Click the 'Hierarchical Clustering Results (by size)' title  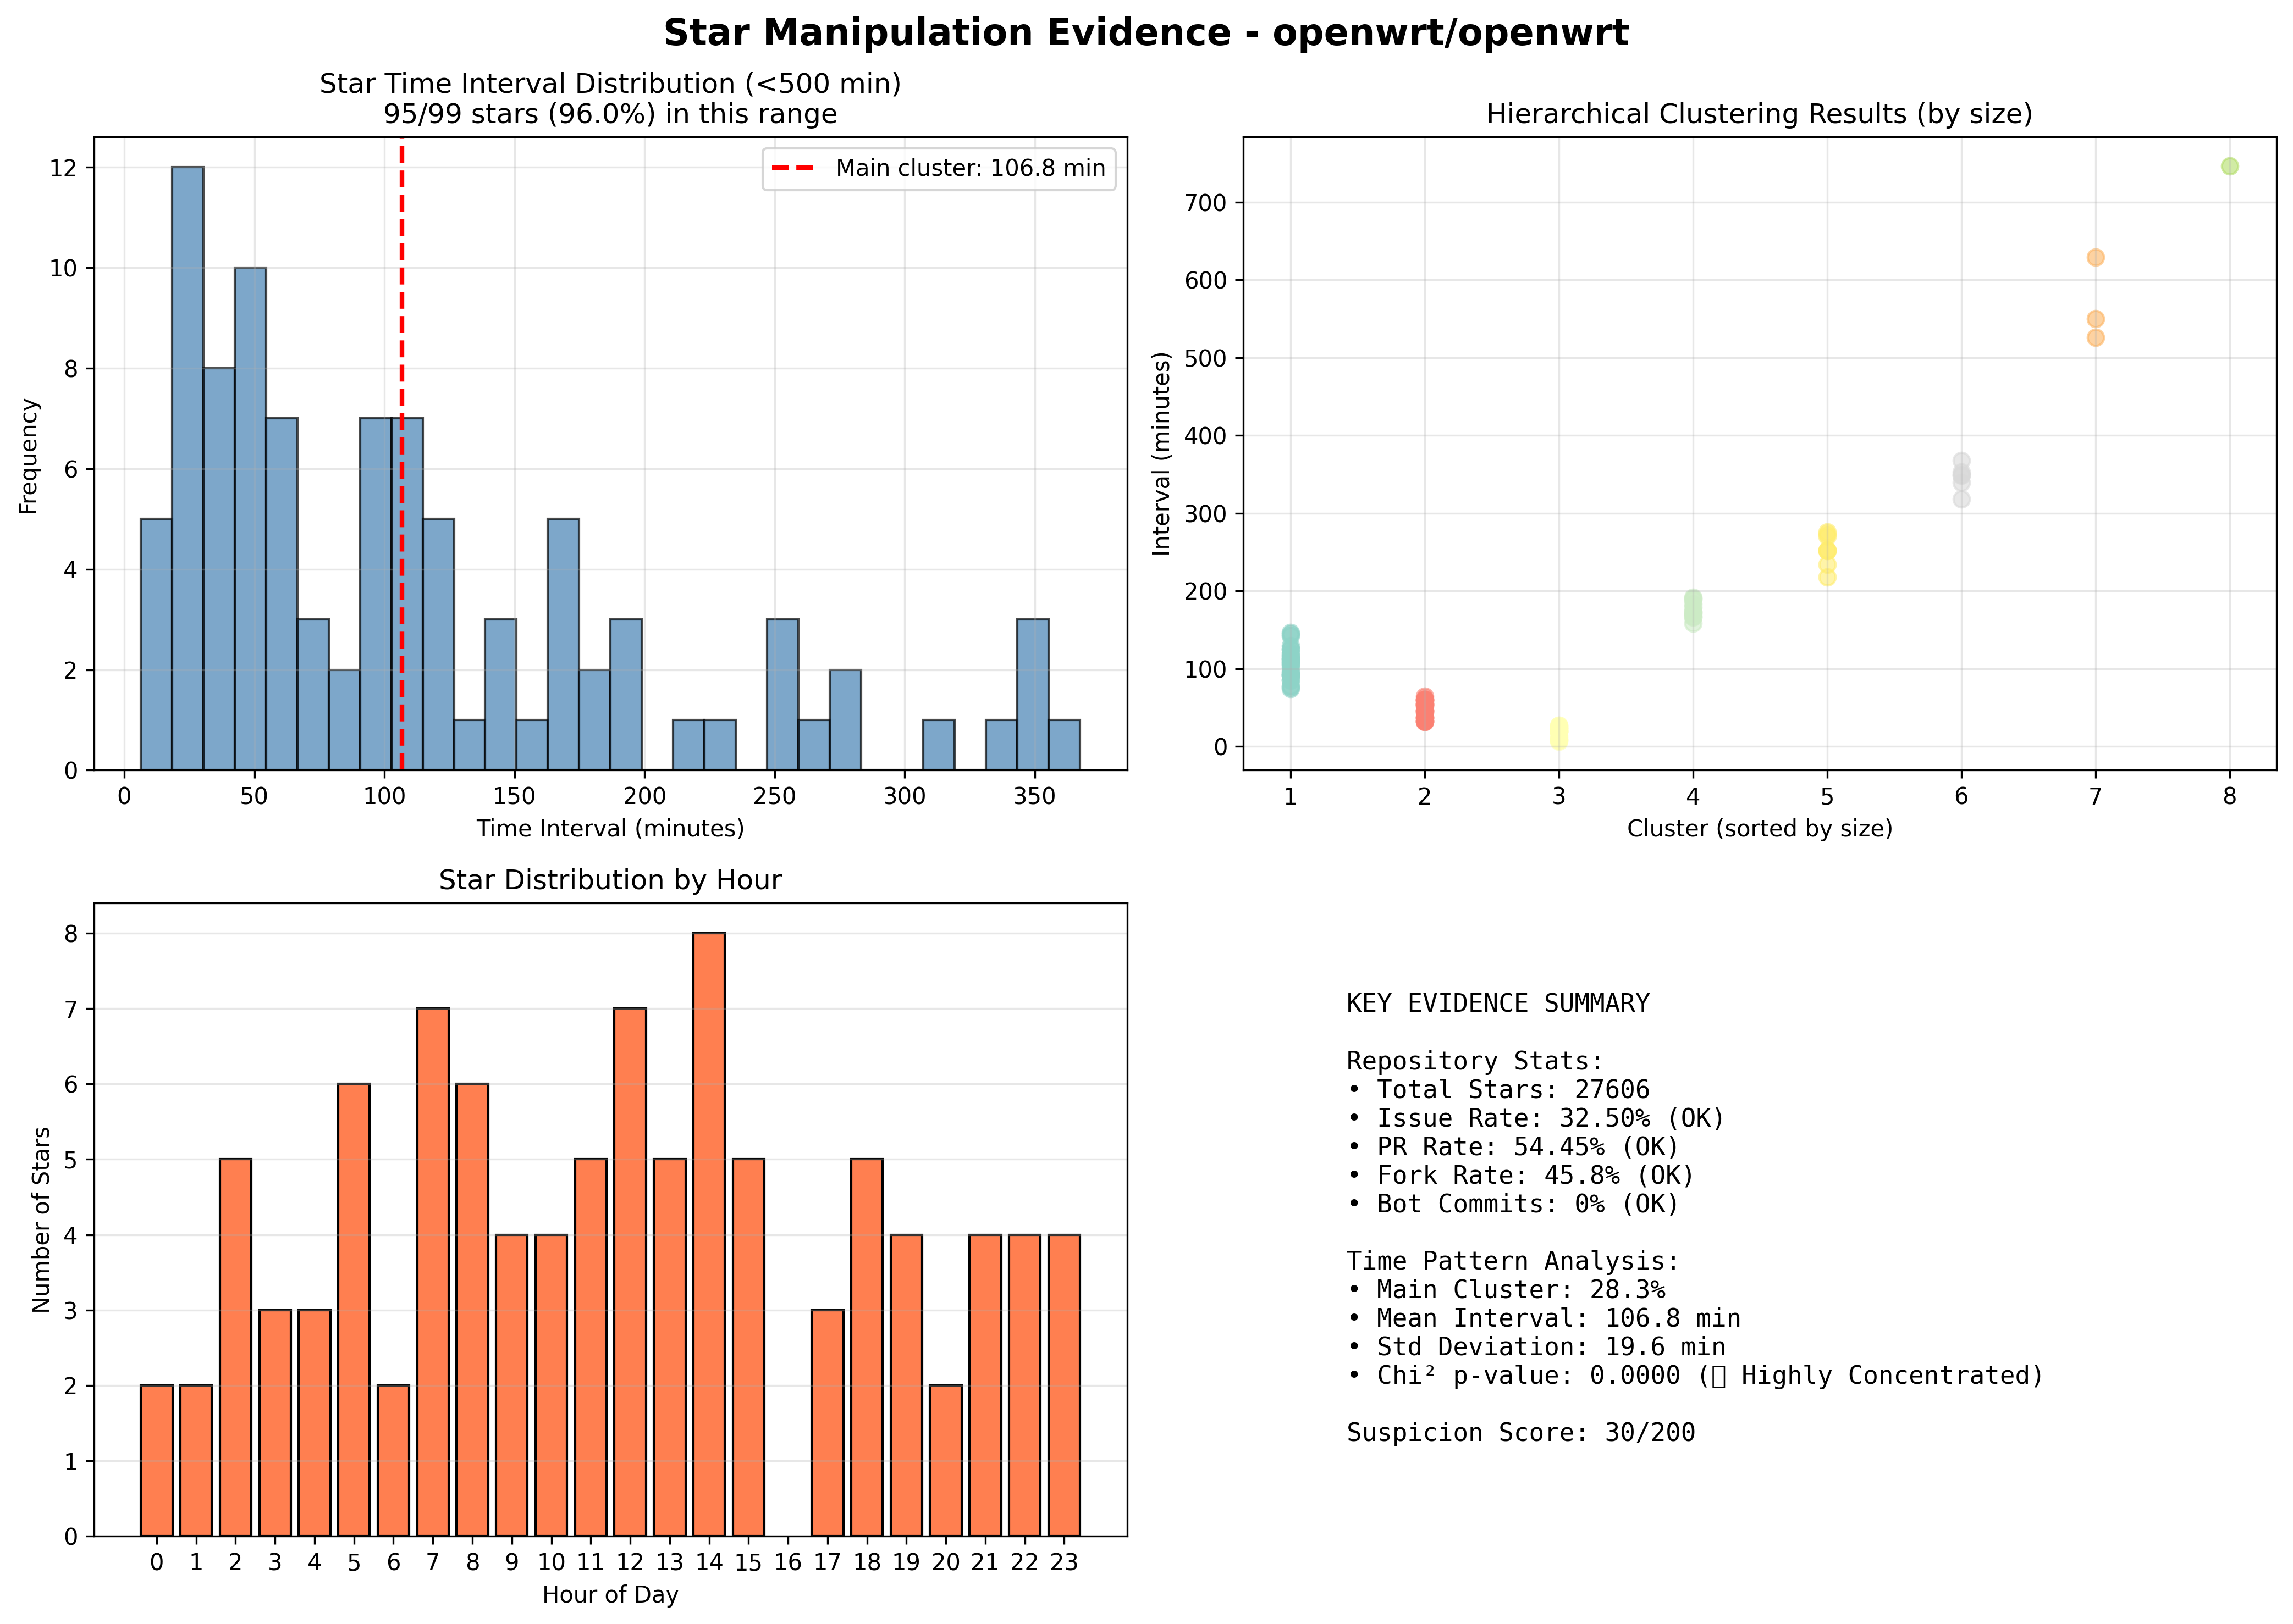[x=1759, y=114]
